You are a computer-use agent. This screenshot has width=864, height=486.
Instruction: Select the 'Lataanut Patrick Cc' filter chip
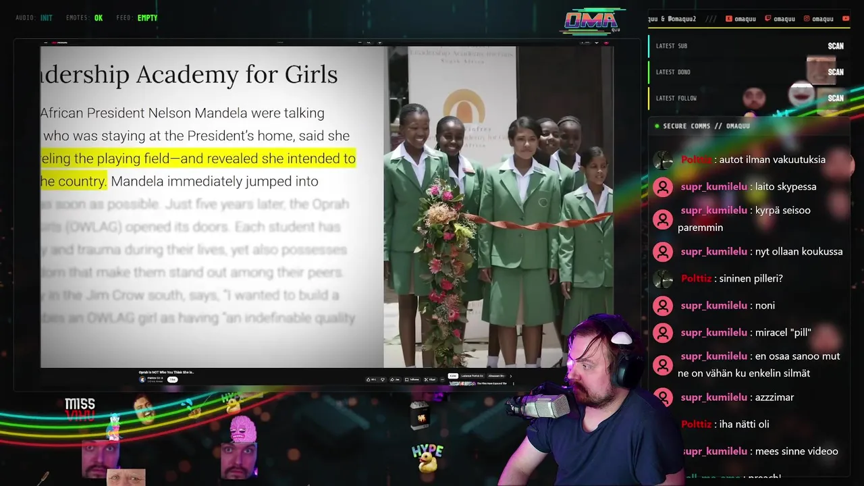click(472, 376)
